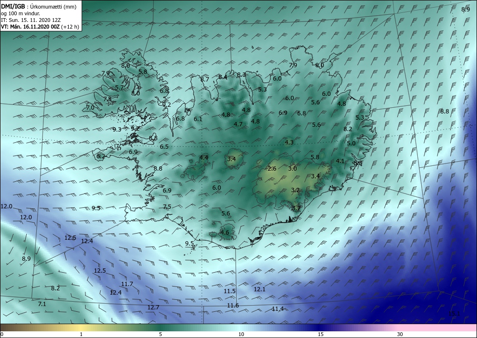Screen dimensions: 477x338
Task: Click the 4.3 value on the map
Action: (290, 142)
